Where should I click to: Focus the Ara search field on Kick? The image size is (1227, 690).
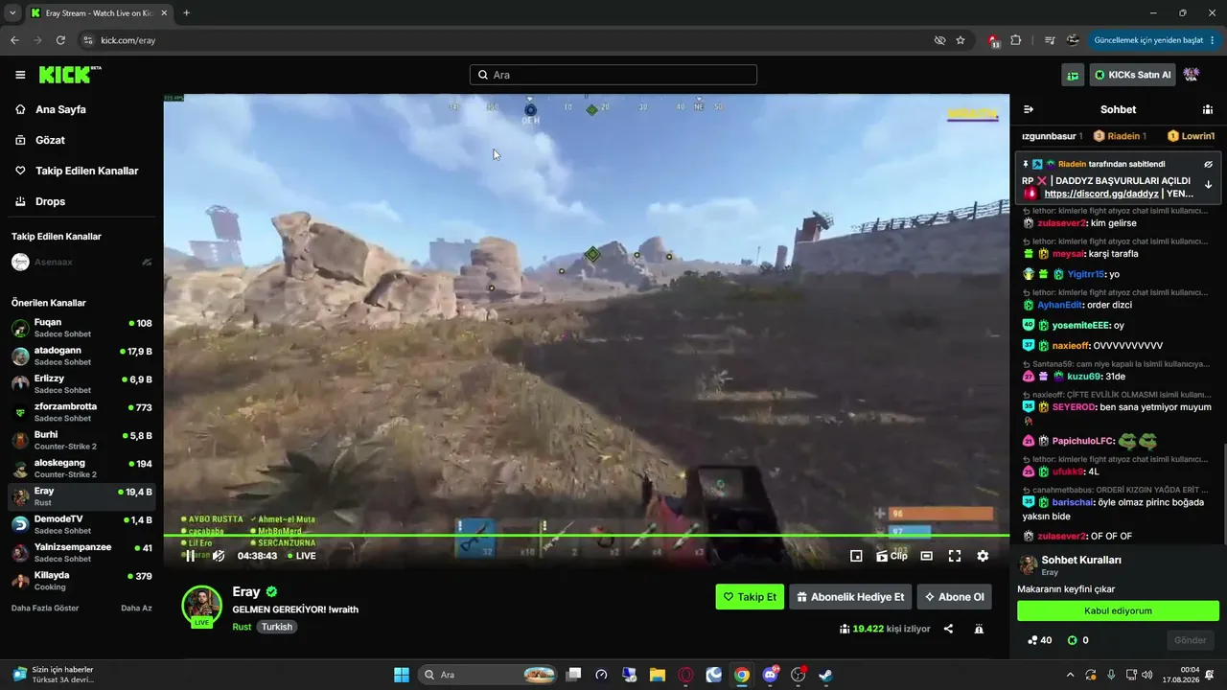[x=613, y=75]
